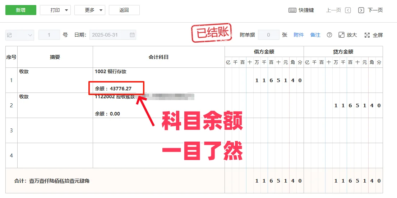Click the 余额: 0.00 text
Screen dimensions: 397x198
pos(107,114)
